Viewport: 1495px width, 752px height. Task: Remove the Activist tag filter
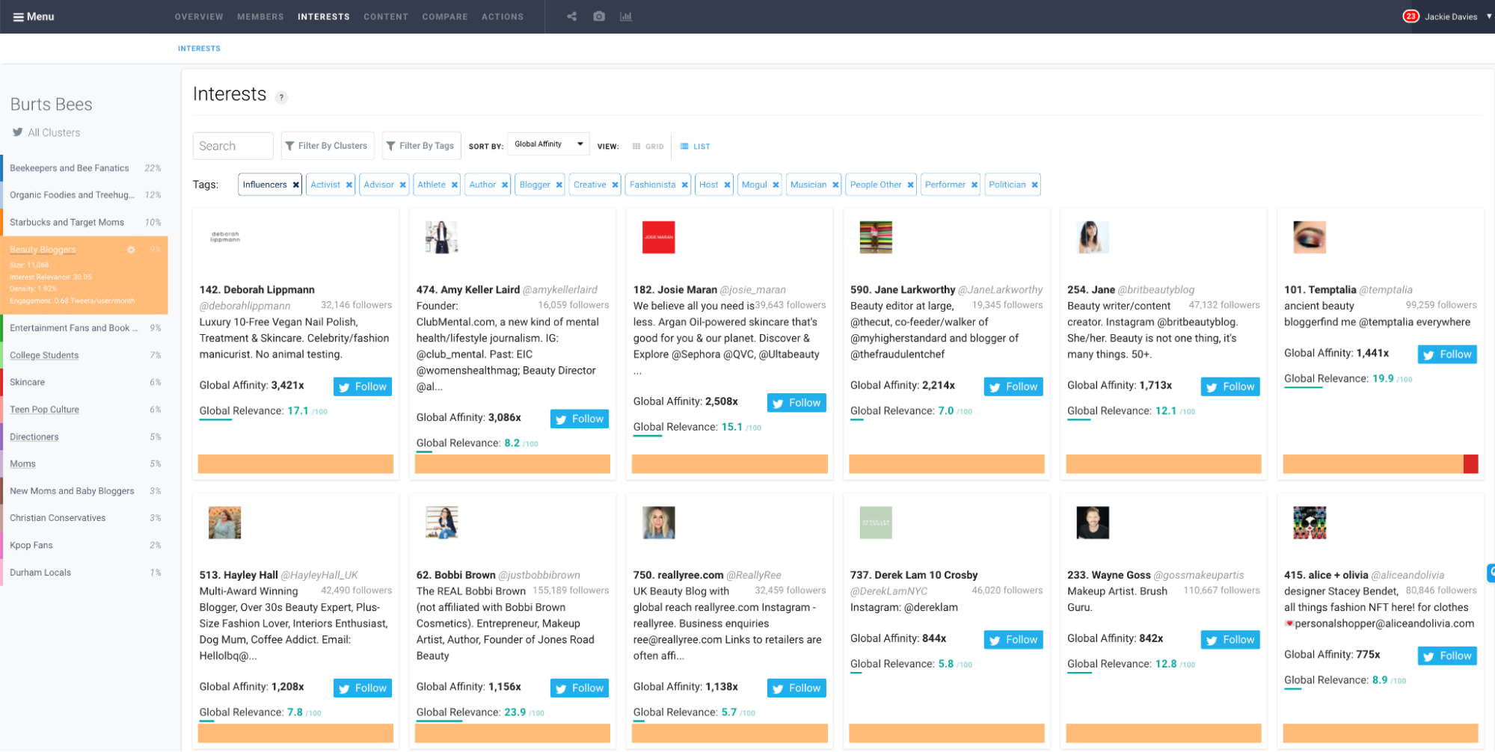[x=349, y=185]
